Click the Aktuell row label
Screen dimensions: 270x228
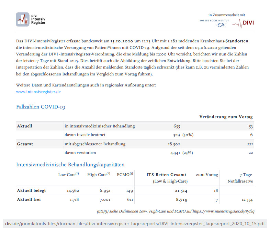click(x=24, y=126)
